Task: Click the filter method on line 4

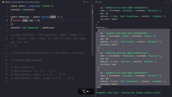Action: click(x=45, y=17)
